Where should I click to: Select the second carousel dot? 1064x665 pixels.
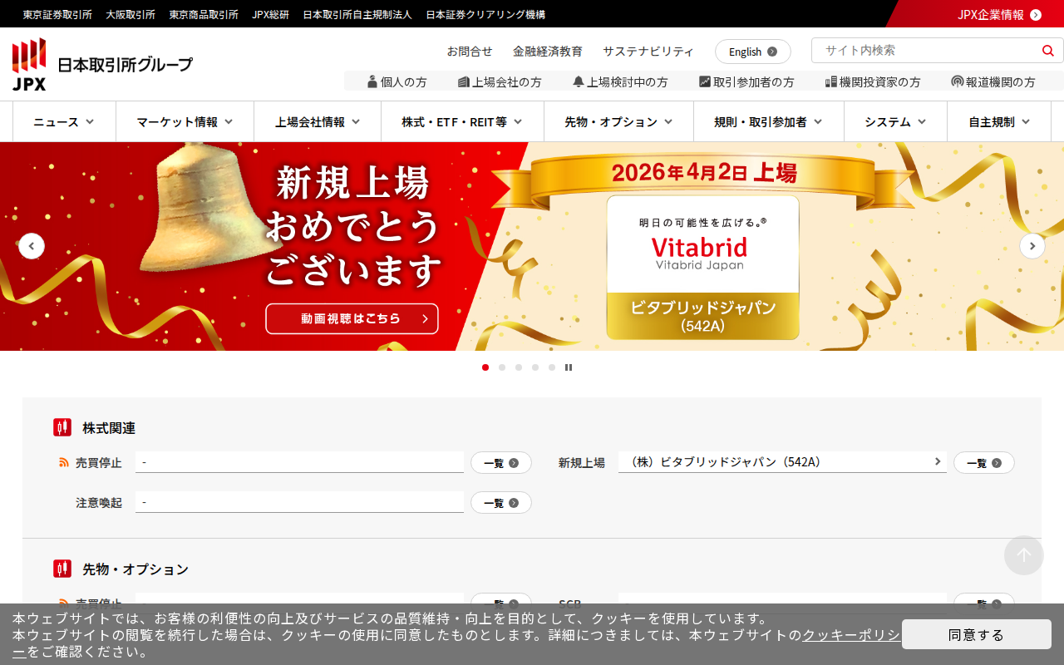click(x=502, y=367)
